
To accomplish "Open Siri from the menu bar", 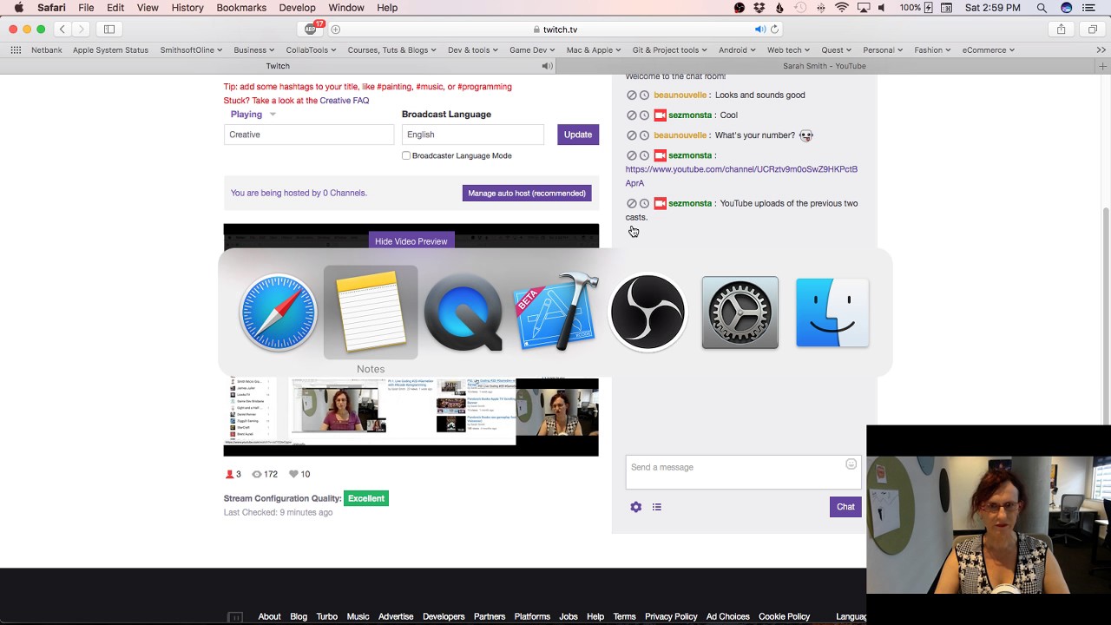I will pos(1067,8).
